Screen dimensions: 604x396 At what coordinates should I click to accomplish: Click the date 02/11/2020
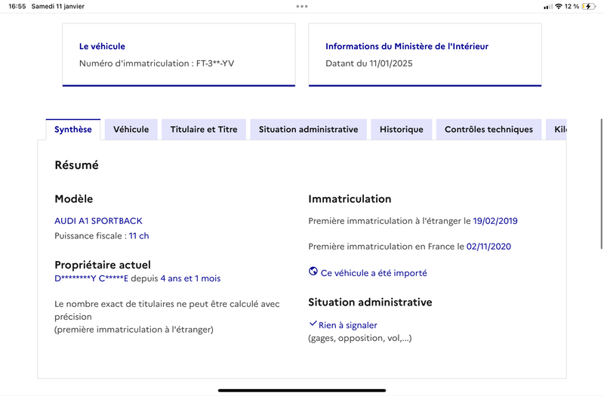tap(488, 247)
